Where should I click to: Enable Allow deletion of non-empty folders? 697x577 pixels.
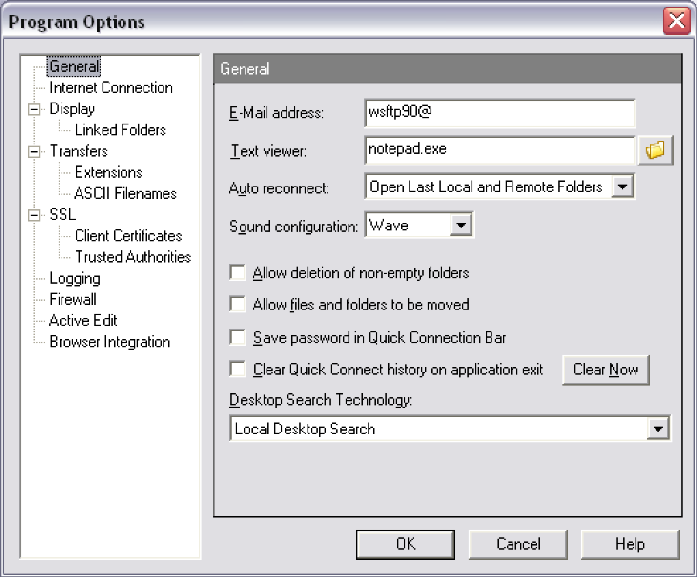[x=237, y=272]
